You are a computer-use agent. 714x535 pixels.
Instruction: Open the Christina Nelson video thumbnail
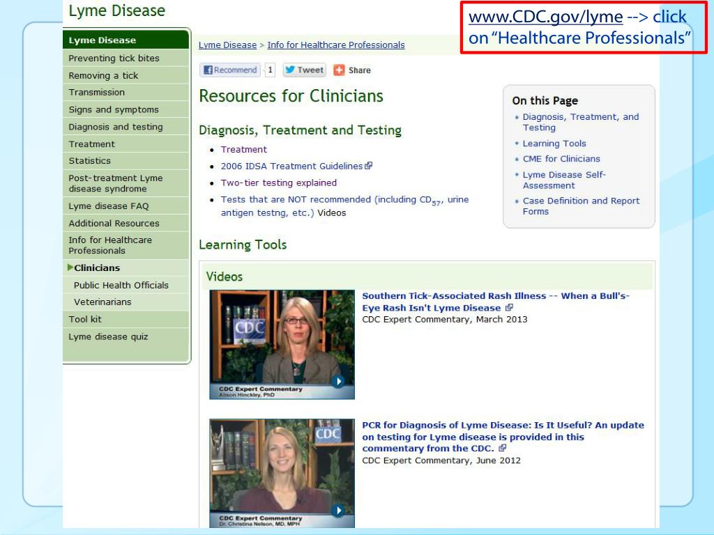pyautogui.click(x=282, y=473)
